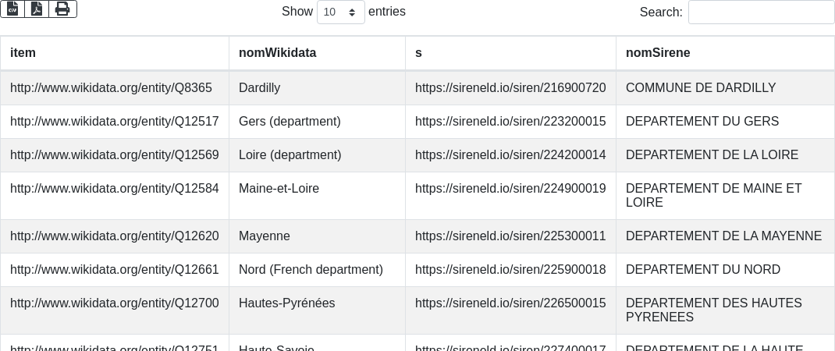Open the siren/226500015 link
This screenshot has width=835, height=351.
tap(510, 303)
